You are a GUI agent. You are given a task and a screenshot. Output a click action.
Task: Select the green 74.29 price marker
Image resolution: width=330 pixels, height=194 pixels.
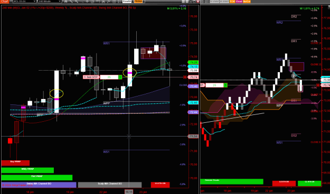pos(193,62)
